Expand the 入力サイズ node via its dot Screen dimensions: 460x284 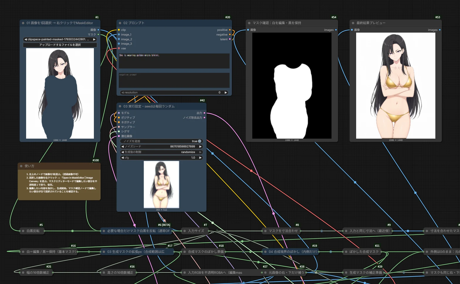(x=185, y=231)
